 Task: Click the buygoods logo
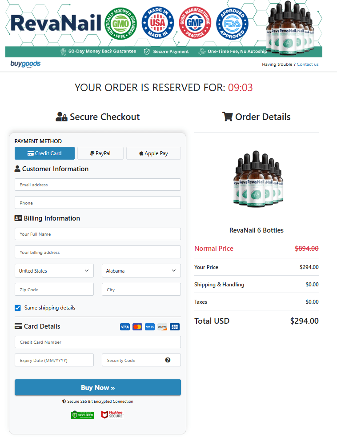click(x=25, y=64)
